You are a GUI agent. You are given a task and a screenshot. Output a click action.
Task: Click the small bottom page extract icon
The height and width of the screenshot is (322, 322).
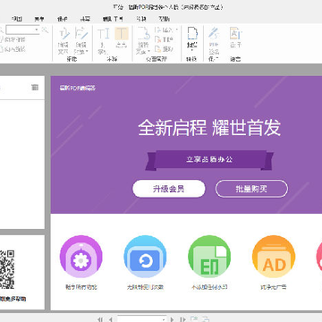tap(158, 49)
